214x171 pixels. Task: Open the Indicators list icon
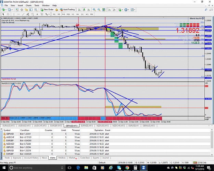pos(120,10)
